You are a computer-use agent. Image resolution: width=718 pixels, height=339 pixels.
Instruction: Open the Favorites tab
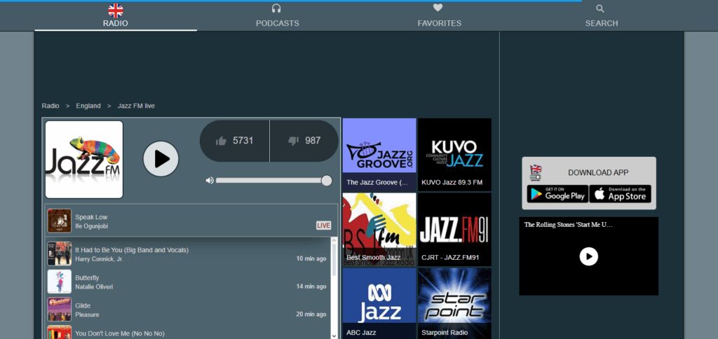pyautogui.click(x=439, y=16)
